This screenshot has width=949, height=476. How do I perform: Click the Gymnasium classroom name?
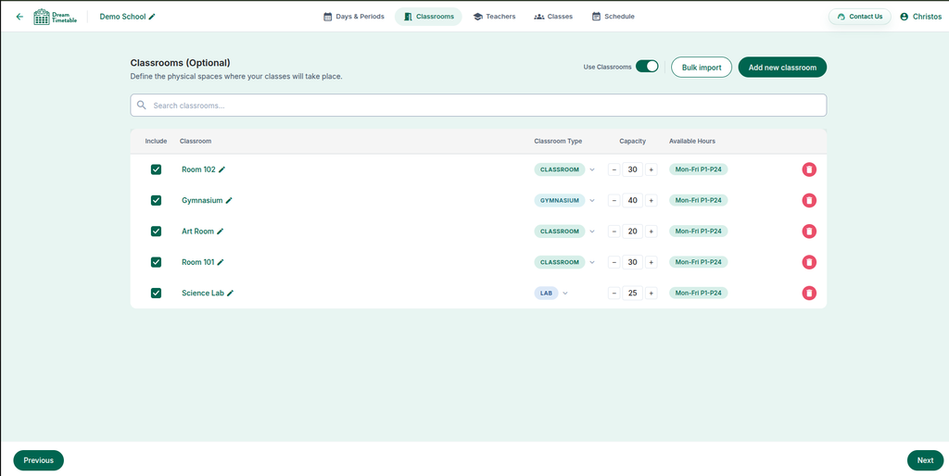(x=202, y=200)
